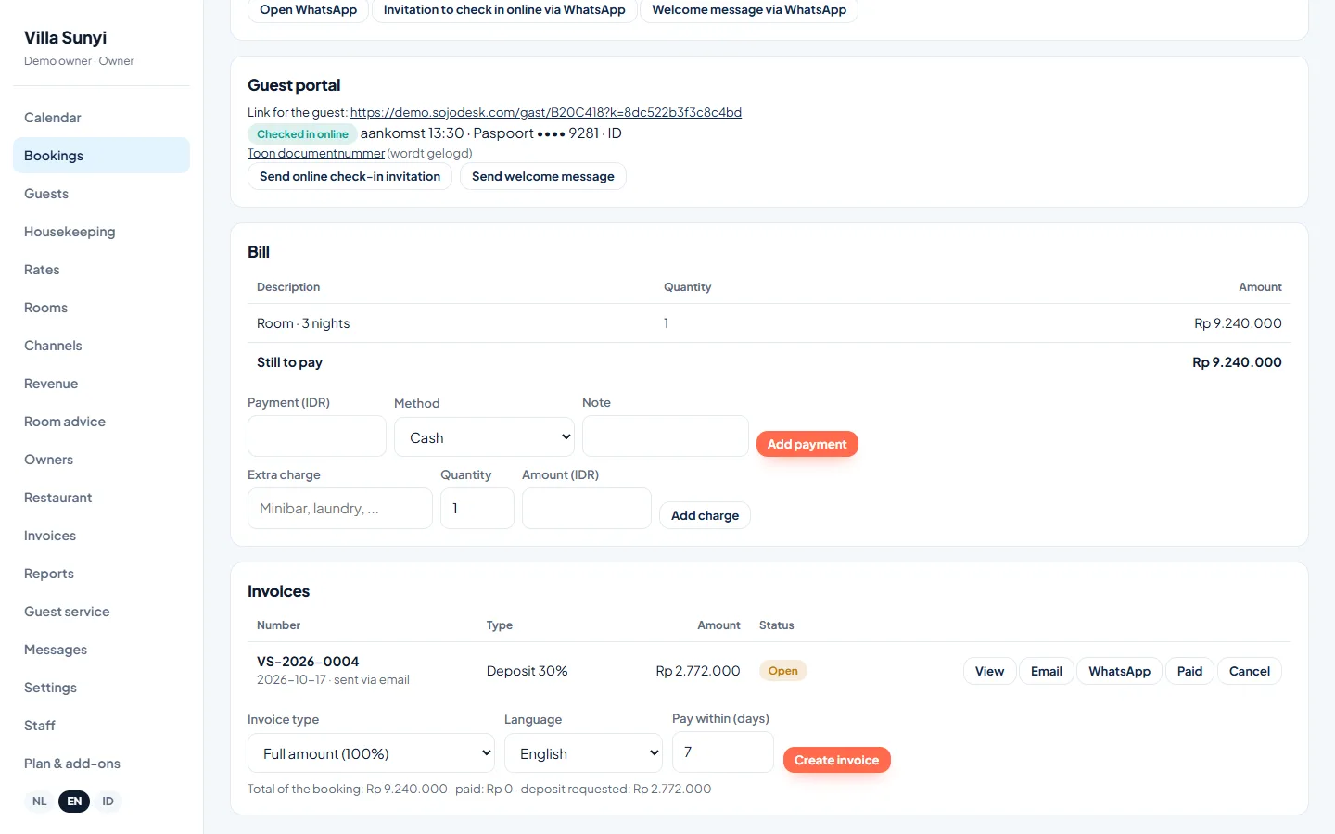The height and width of the screenshot is (834, 1335).
Task: Send invitation to check in via WhatsApp
Action: [504, 10]
